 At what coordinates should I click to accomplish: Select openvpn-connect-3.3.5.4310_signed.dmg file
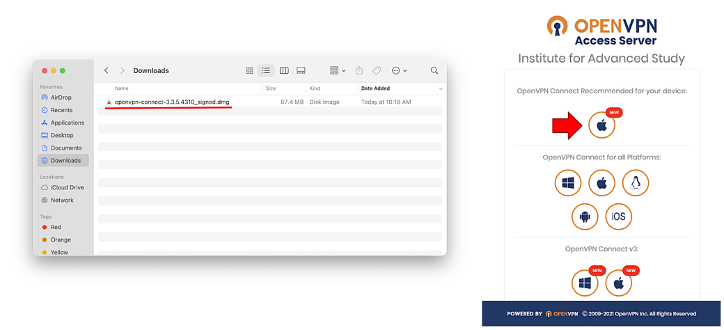[x=172, y=102]
